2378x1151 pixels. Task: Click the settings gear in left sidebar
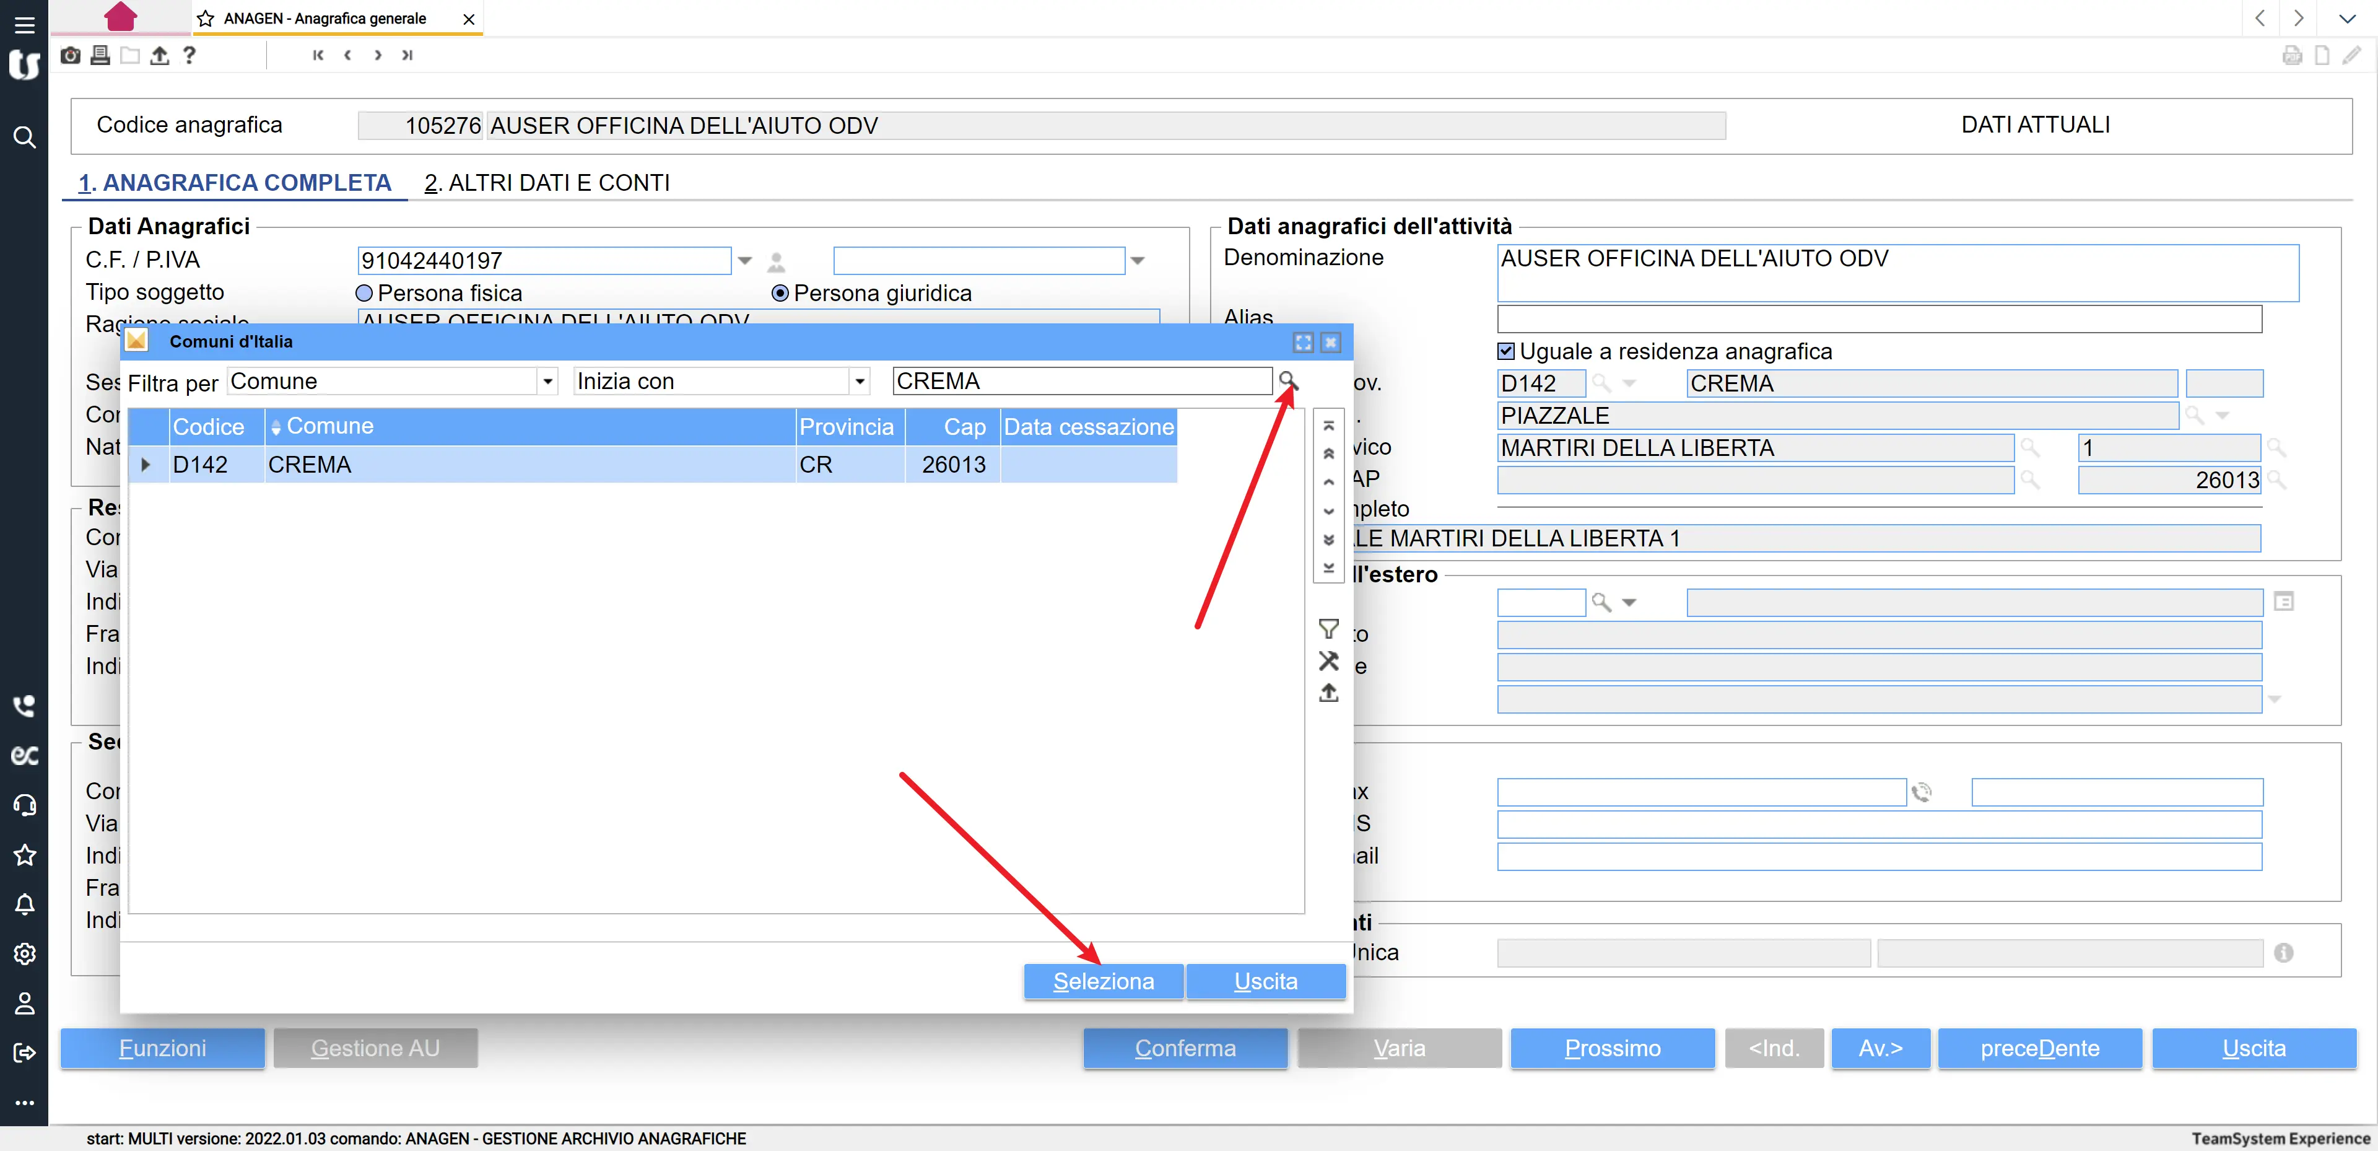25,954
